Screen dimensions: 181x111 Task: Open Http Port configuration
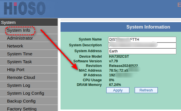(15, 70)
